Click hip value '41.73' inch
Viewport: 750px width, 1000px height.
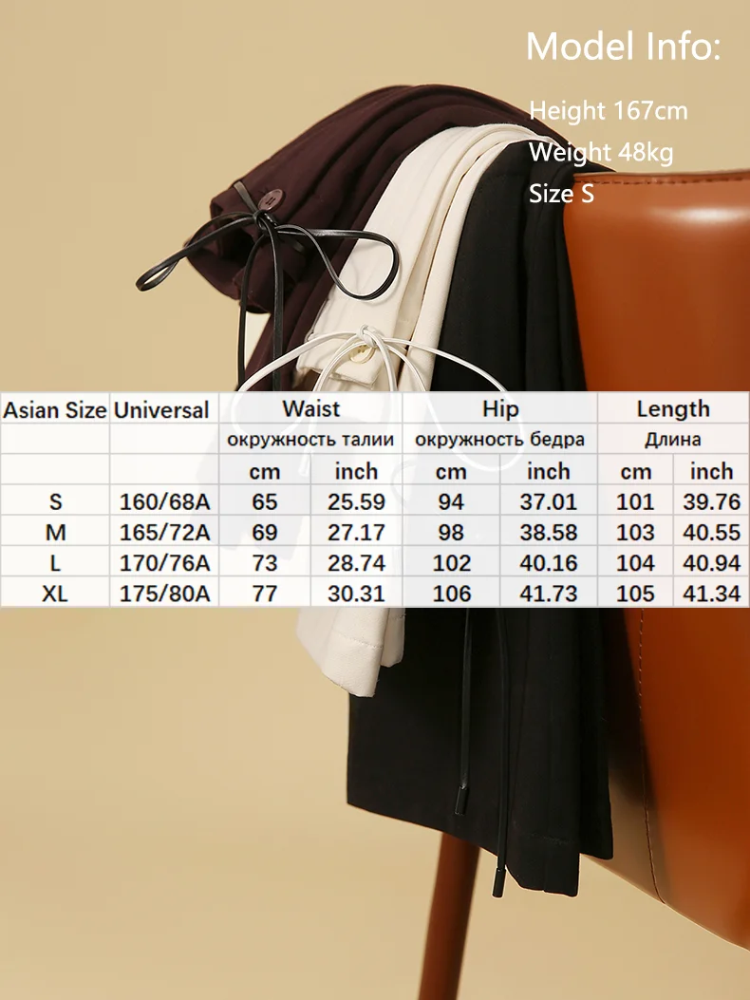549,594
